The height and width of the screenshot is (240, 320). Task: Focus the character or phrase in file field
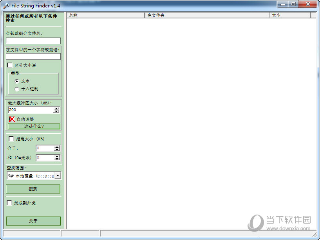tap(33, 56)
